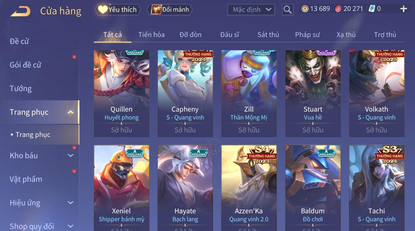Viewport: 415px width, 231px height.
Task: Tap the plus icon to add currency
Action: (403, 9)
